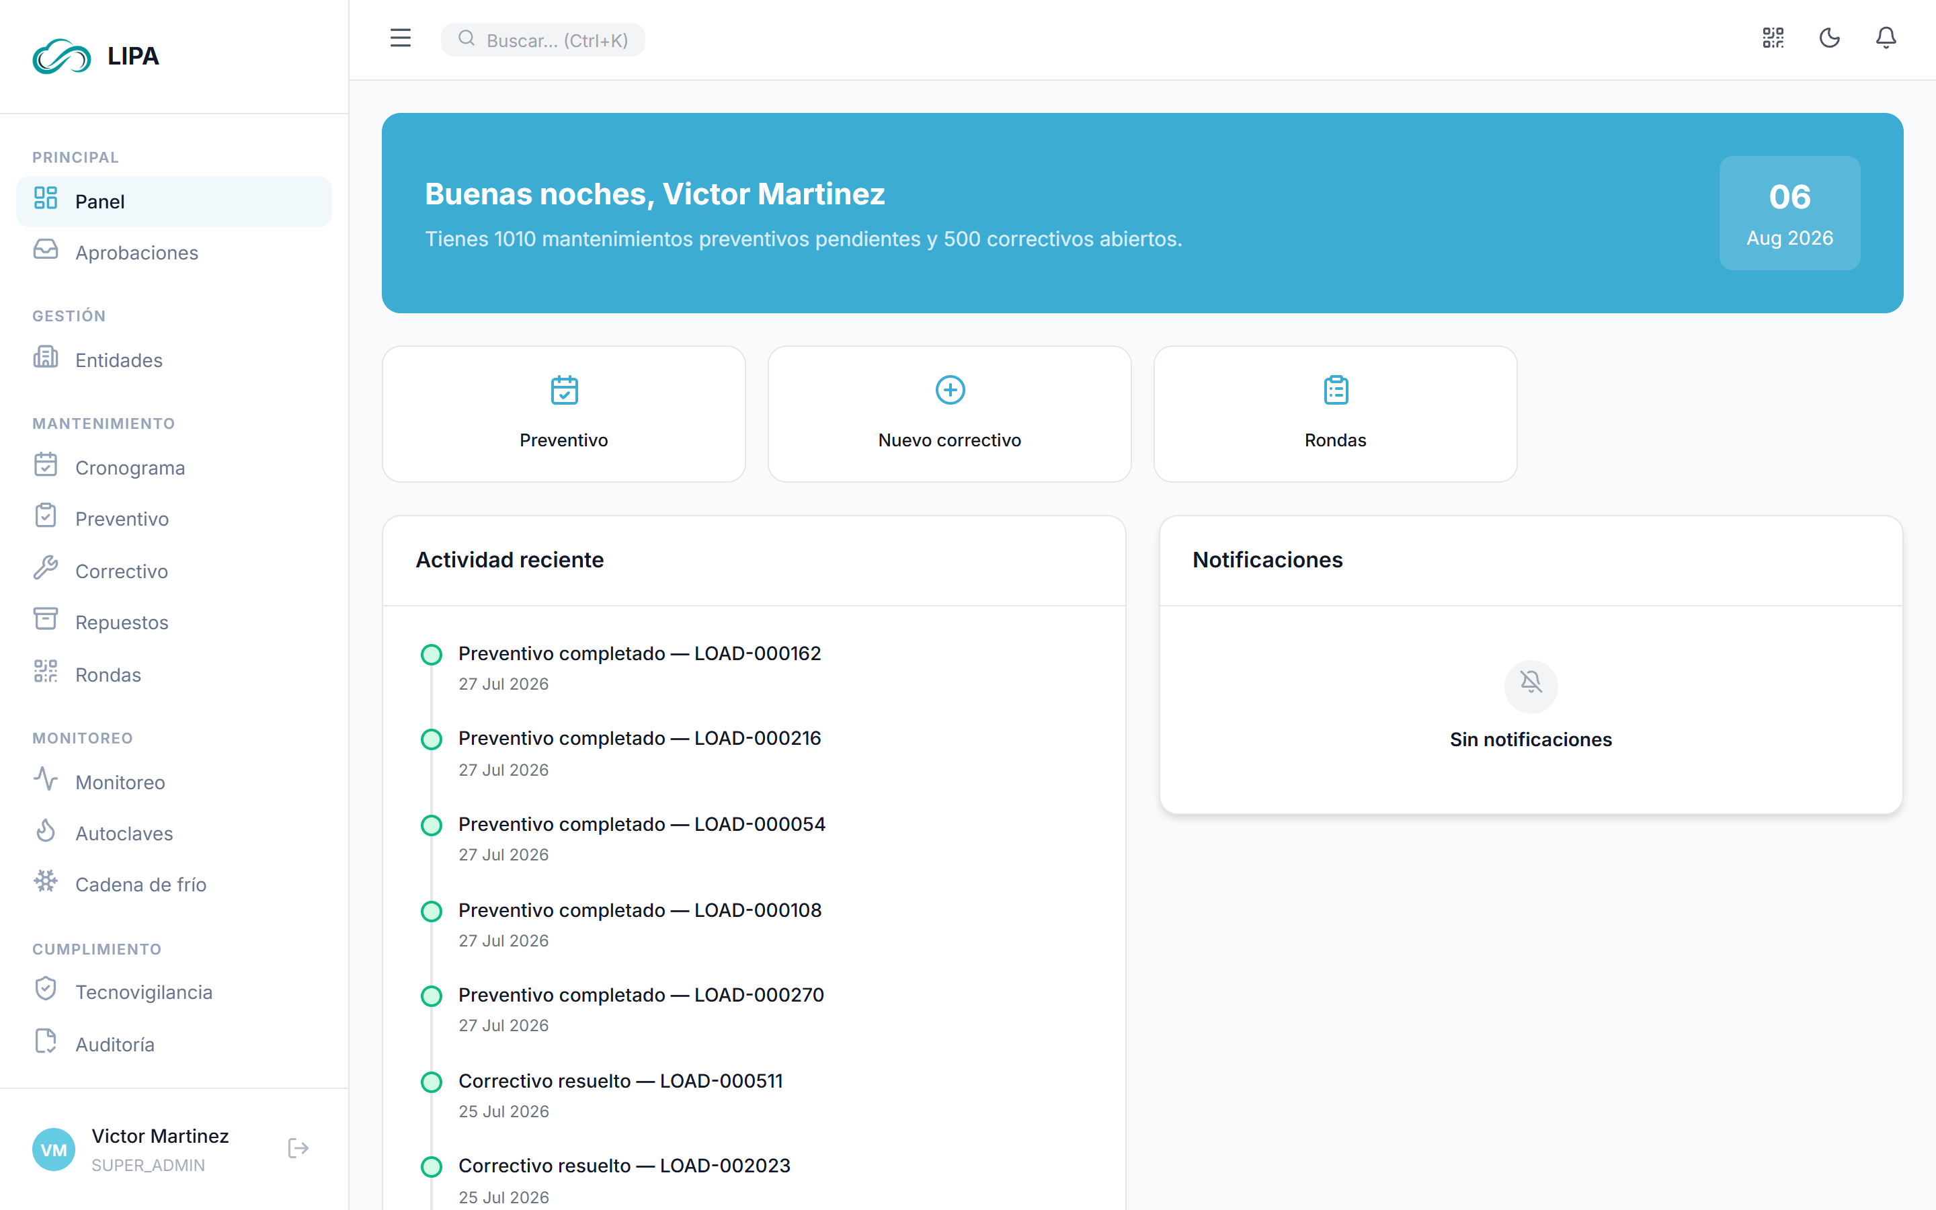
Task: Click the sidebar Preventivo clipboard icon
Action: pos(46,516)
